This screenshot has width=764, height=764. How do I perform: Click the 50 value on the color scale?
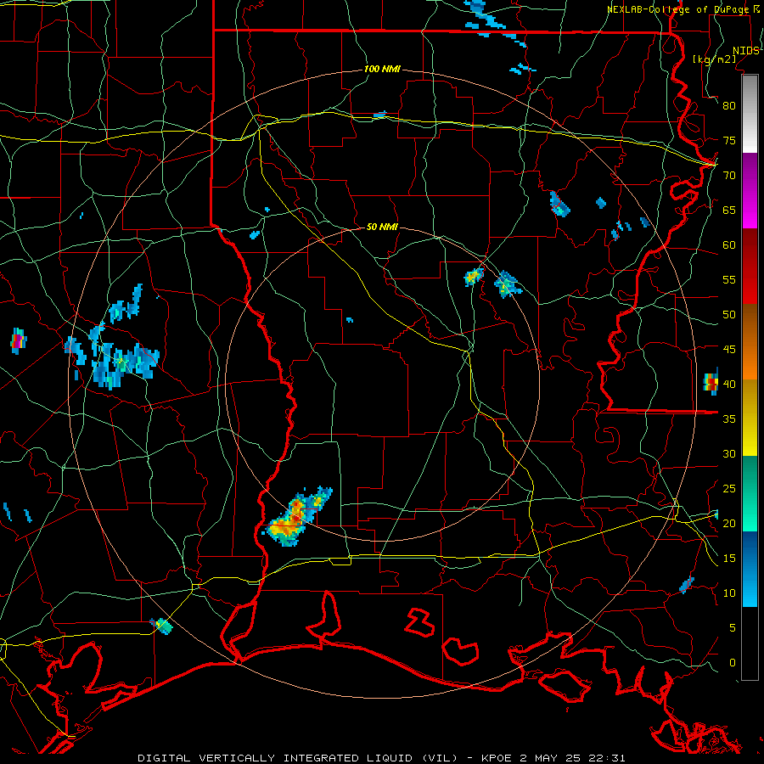[x=729, y=315]
